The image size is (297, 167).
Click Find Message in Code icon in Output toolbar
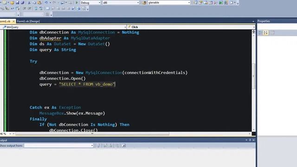click(x=98, y=146)
